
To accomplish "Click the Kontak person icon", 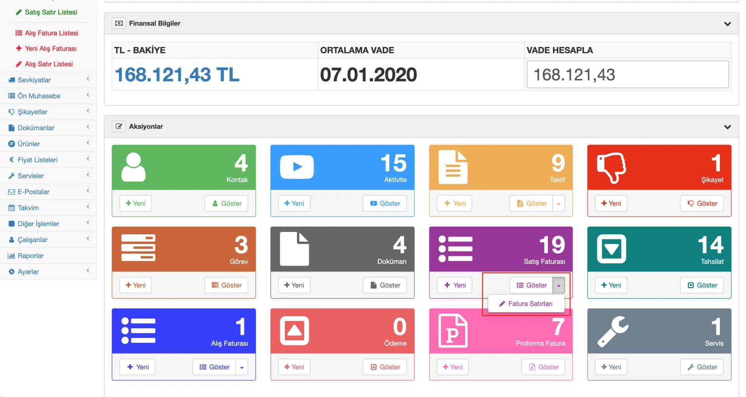I will 133,167.
